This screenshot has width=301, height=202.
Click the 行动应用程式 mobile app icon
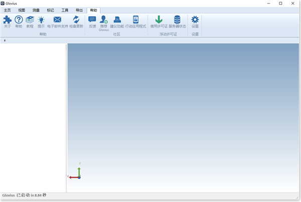pos(135,21)
